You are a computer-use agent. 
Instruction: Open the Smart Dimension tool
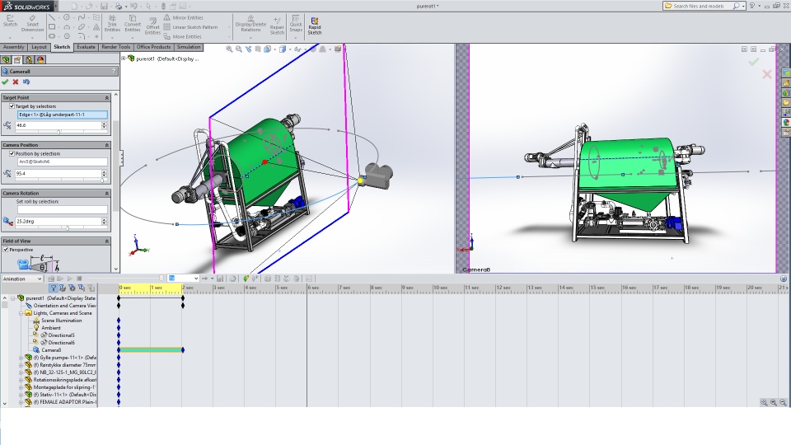[x=32, y=23]
